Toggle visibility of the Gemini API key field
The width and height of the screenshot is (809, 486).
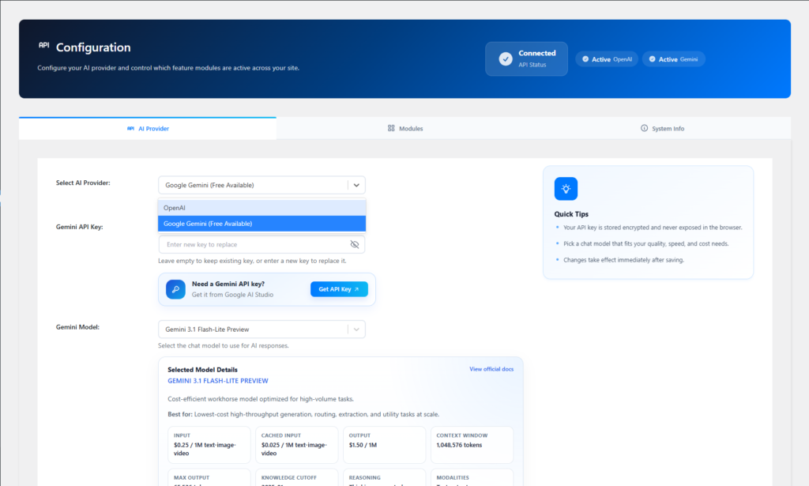point(354,243)
